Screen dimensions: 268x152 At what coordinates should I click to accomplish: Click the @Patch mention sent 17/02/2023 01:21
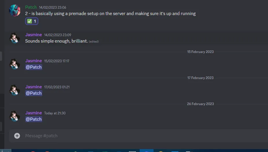coord(34,93)
